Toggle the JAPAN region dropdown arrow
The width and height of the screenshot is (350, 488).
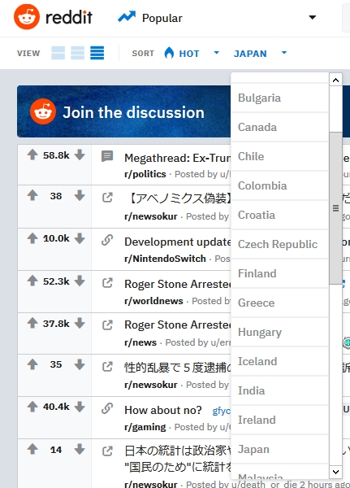284,53
